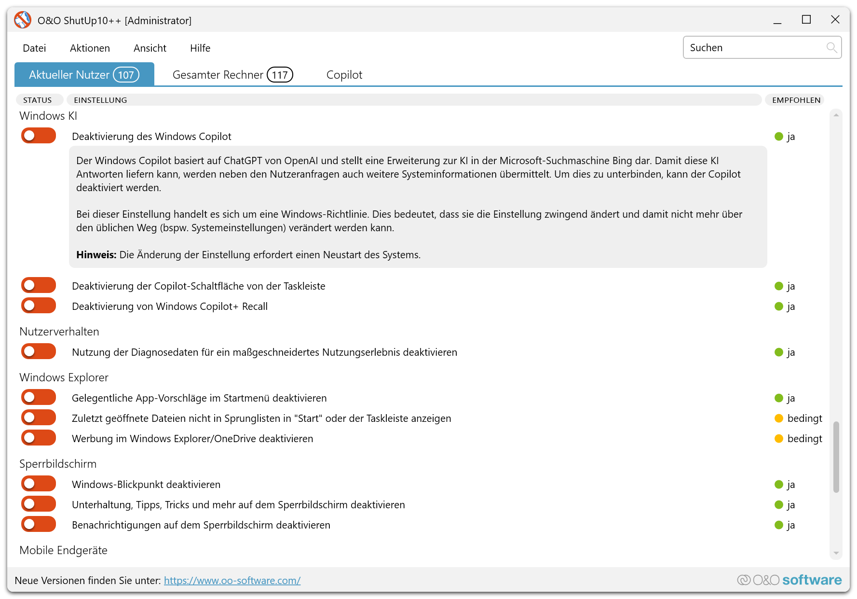This screenshot has width=857, height=599.
Task: Click yellow dot beside OneDrive advertising setting
Action: pyautogui.click(x=778, y=439)
